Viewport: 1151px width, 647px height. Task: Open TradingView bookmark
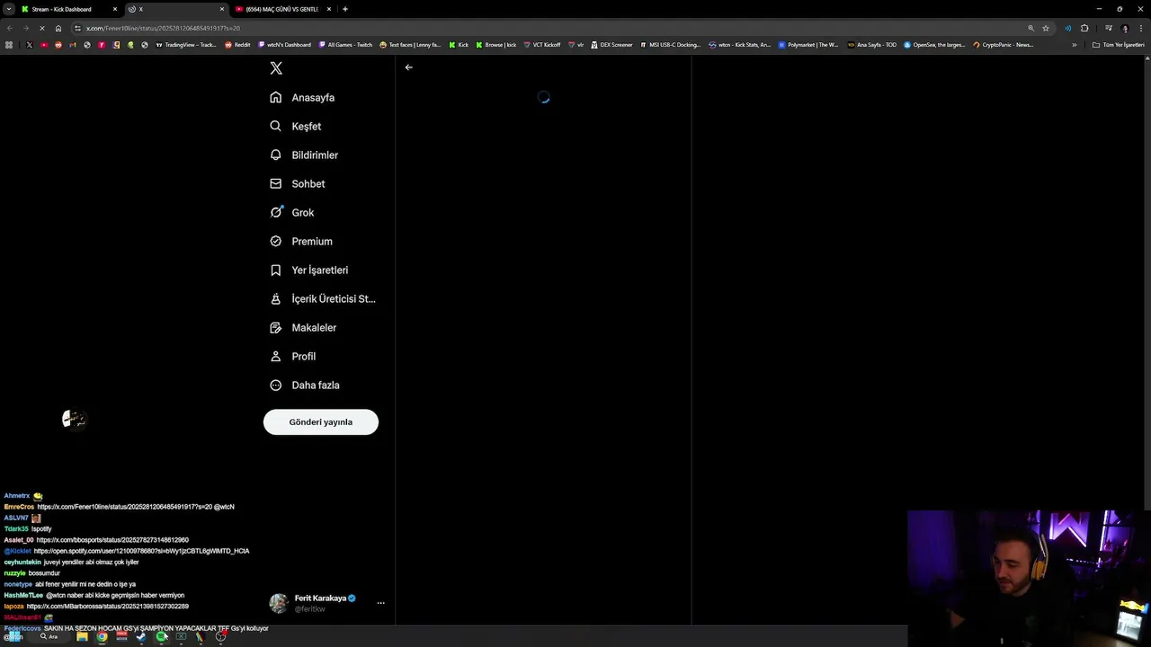186,45
